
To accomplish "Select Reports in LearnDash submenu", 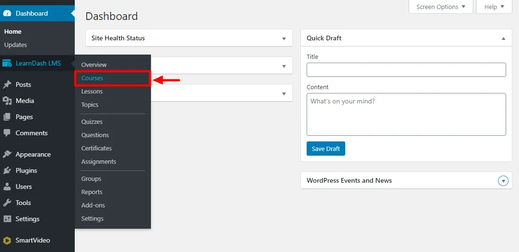I will tap(92, 192).
